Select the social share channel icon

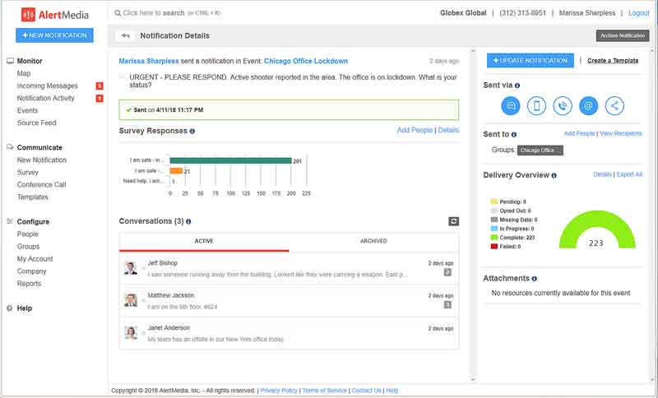[614, 106]
